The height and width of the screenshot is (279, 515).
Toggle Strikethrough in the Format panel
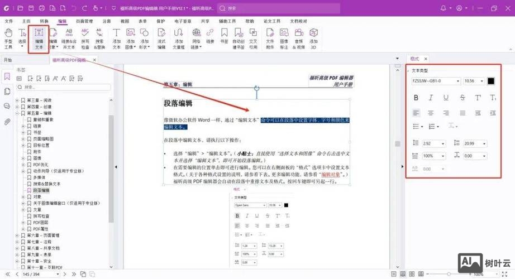(462, 98)
